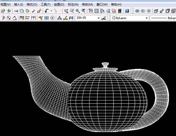Open the 格式(O) menu

click(x=32, y=4)
